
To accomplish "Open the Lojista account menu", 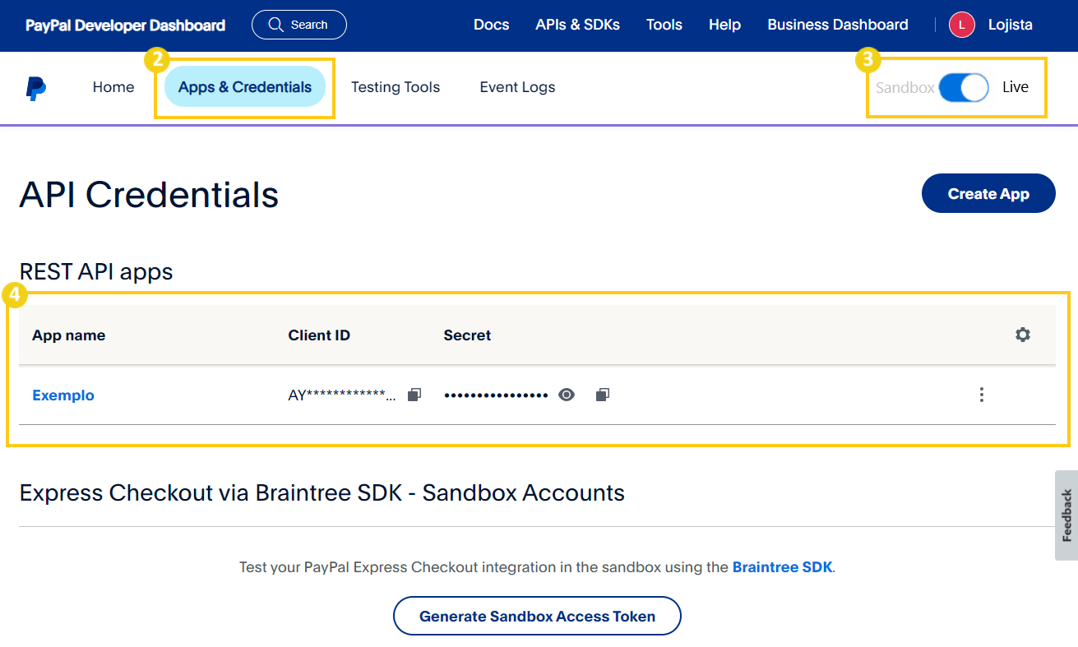I will [1010, 25].
